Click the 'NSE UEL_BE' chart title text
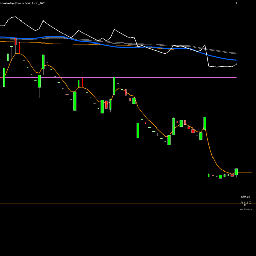Viewport: 256px width, 256px height. coord(34,3)
